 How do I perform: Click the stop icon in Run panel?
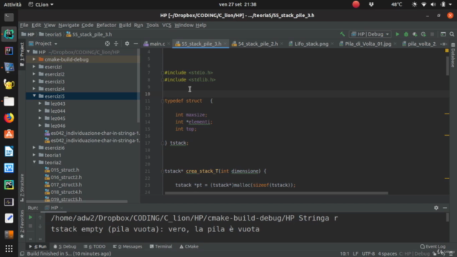coord(30,226)
